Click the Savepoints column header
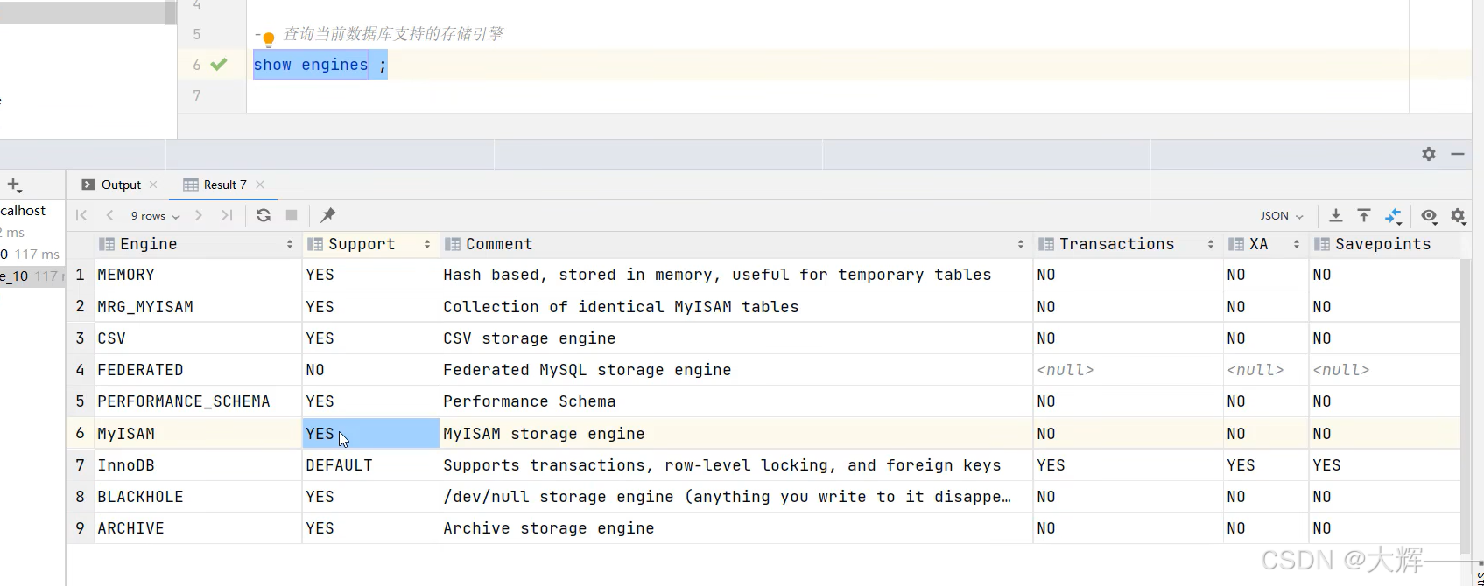1484x586 pixels. point(1382,244)
